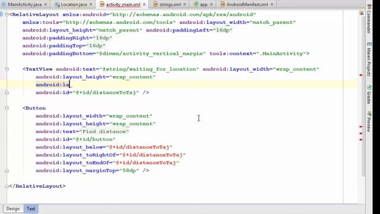This screenshot has width=380, height=214.
Task: Click the app gradle file icon
Action: [196, 4]
